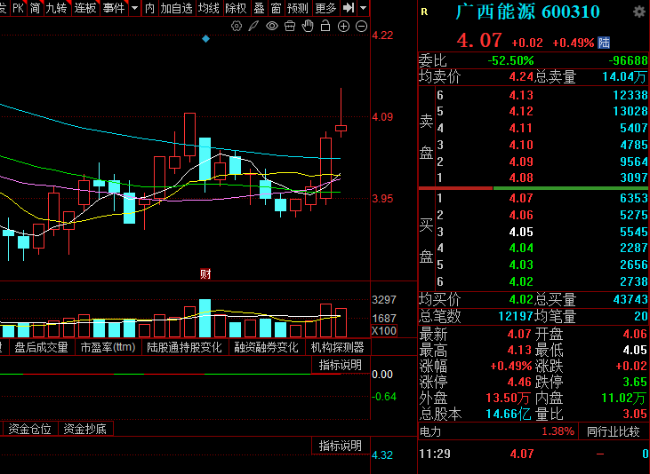
Task: Open the 更多 more menu
Action: [x=325, y=7]
